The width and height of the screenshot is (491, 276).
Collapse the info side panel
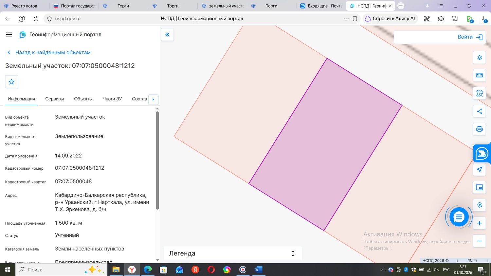click(x=167, y=34)
